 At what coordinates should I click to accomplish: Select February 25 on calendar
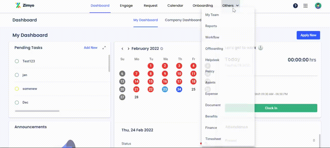tap(193, 89)
